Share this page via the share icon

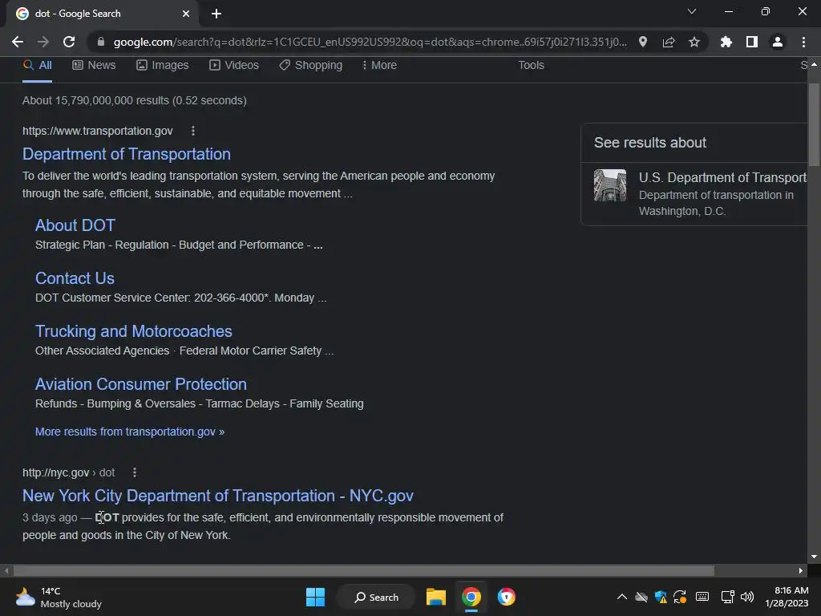(669, 42)
